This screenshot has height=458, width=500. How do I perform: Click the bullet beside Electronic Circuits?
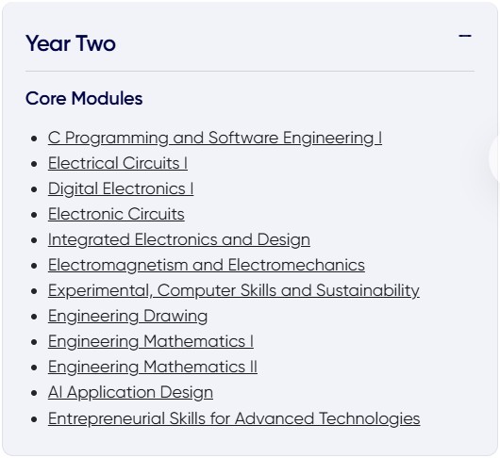[35, 215]
